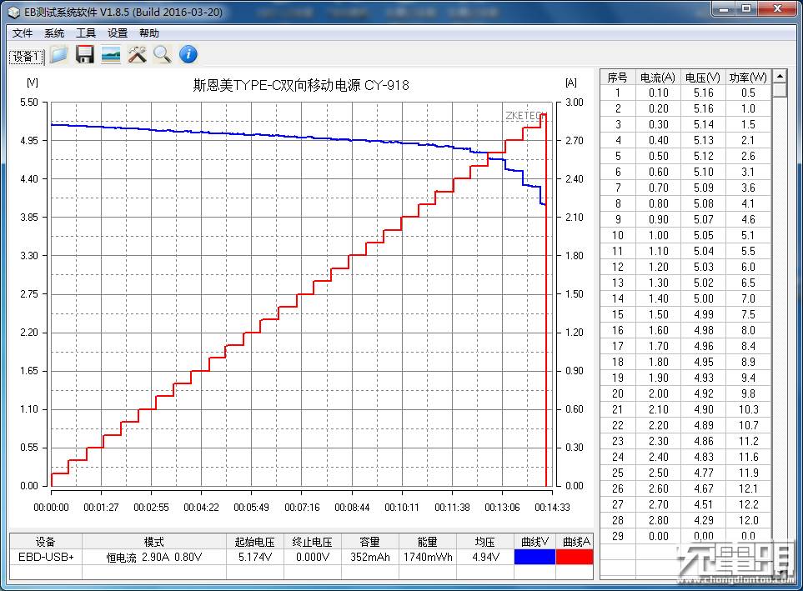Click the 352mAh capacity value
Image resolution: width=803 pixels, height=591 pixels.
point(369,557)
